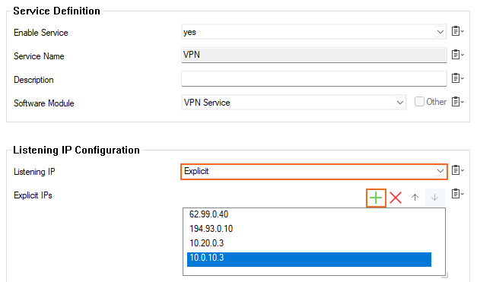Click the down arrow in Explicit IPs
This screenshot has width=477, height=282.
434,197
